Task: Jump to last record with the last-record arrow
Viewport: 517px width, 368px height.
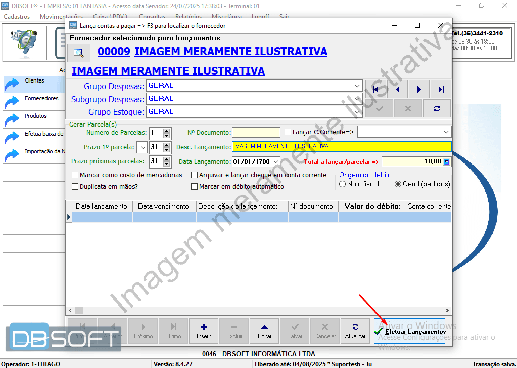Action: point(440,89)
